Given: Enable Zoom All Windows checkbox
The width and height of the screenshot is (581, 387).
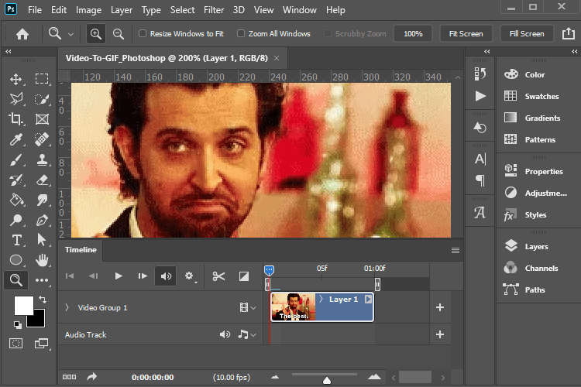Looking at the screenshot, I should (x=241, y=34).
